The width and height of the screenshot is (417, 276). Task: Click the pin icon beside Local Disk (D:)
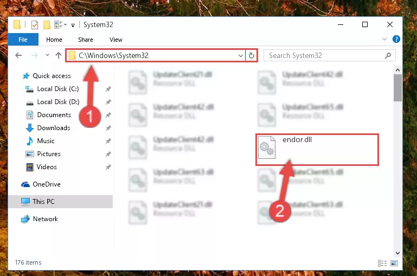point(108,102)
